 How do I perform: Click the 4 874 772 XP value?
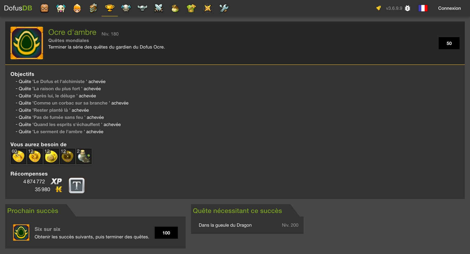pos(34,182)
